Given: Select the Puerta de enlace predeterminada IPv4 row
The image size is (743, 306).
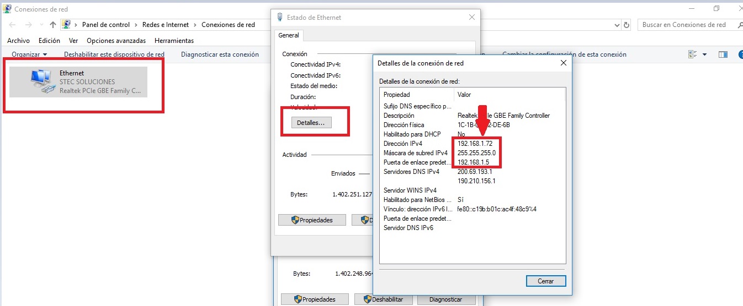Looking at the screenshot, I should click(x=473, y=162).
